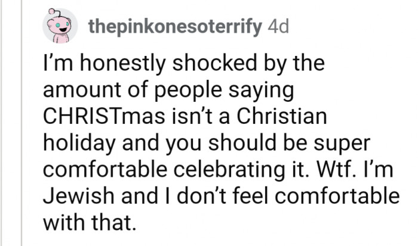Screen dimensions: 418x246
Task: Click the word amount in the comment
Action: click(x=82, y=91)
